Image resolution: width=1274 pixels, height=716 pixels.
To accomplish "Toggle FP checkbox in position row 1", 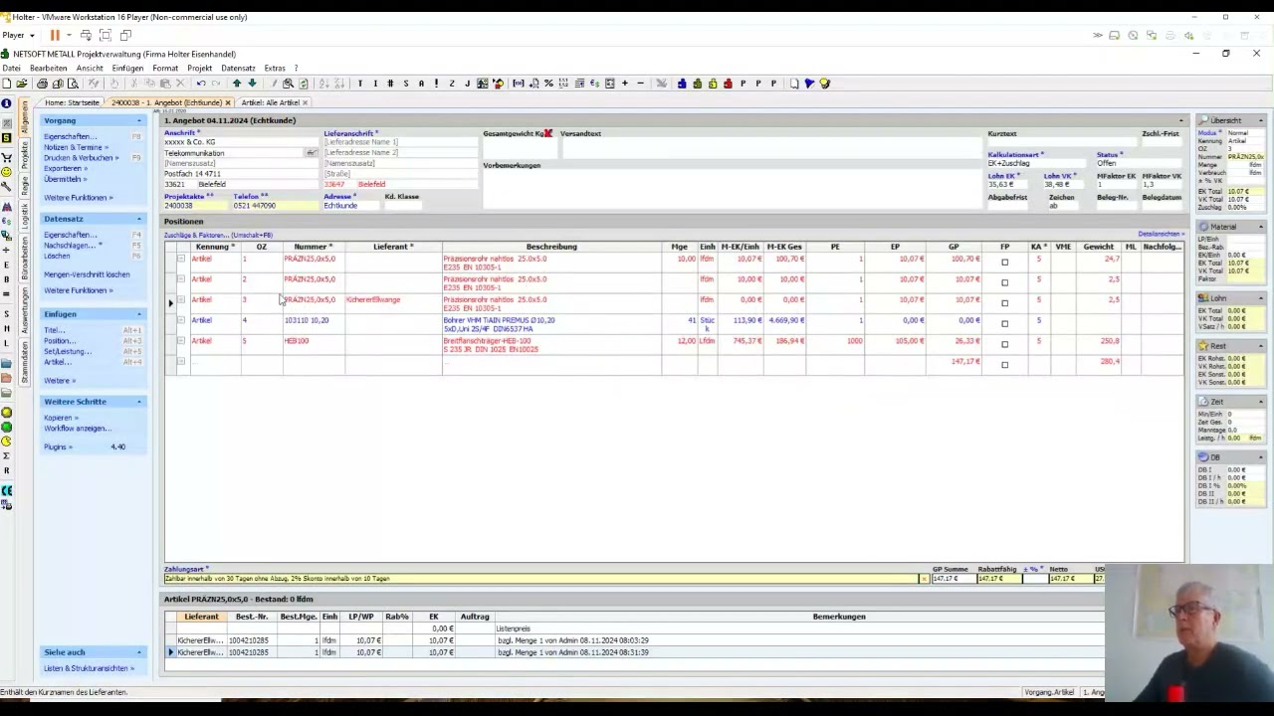I will [x=1004, y=262].
